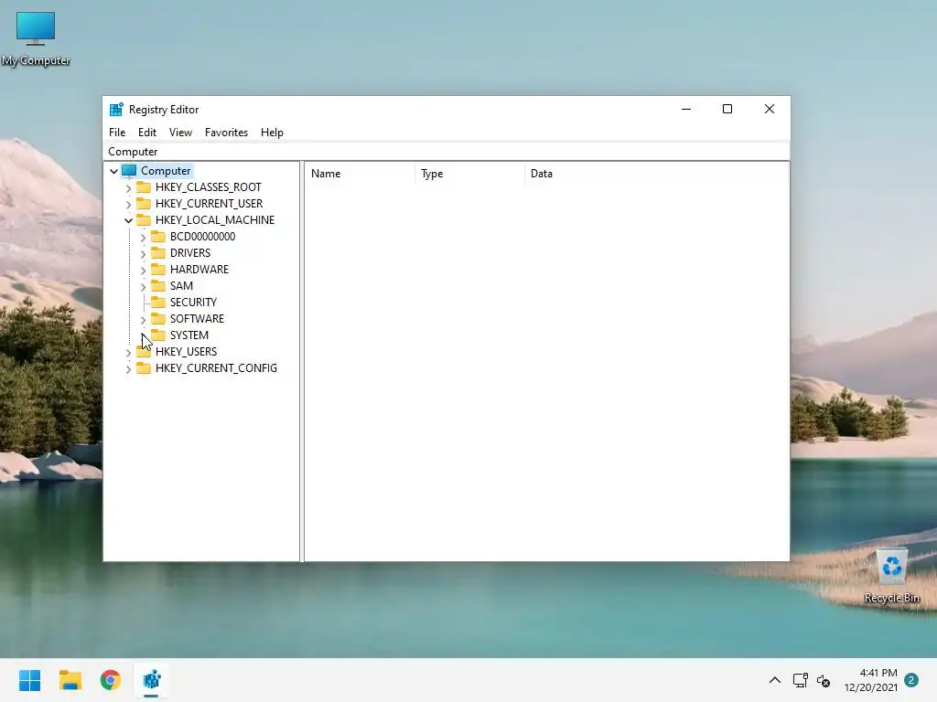Click the SOFTWARE folder icon

coord(157,318)
